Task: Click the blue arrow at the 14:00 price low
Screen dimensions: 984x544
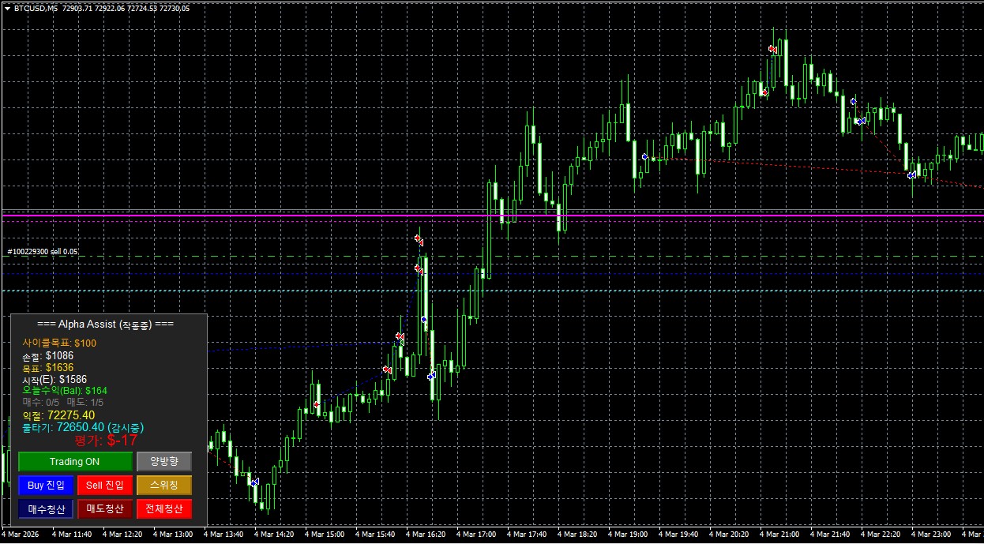Action: click(254, 482)
